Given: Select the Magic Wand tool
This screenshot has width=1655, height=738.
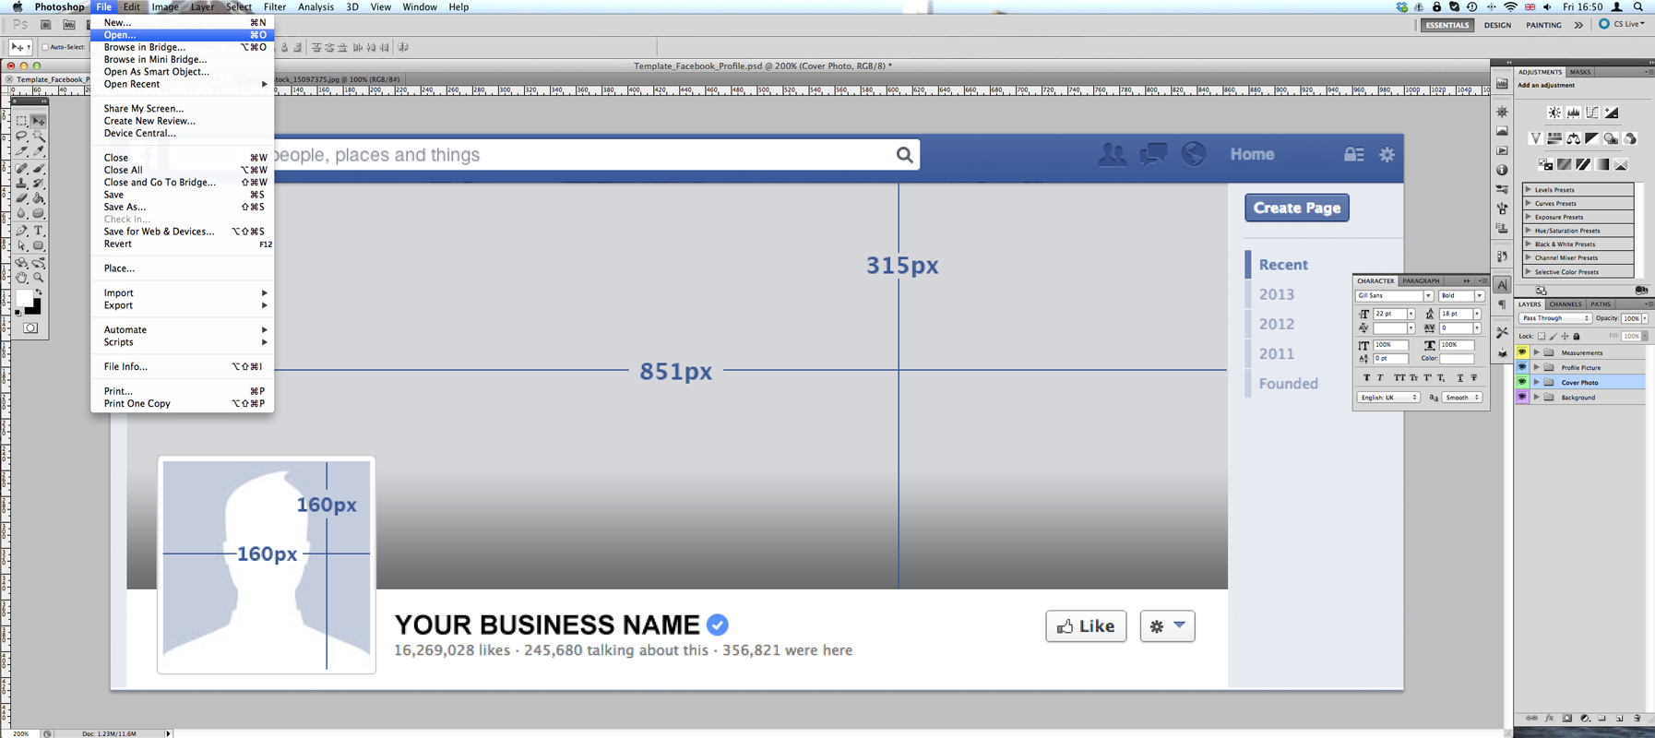Looking at the screenshot, I should pos(39,136).
